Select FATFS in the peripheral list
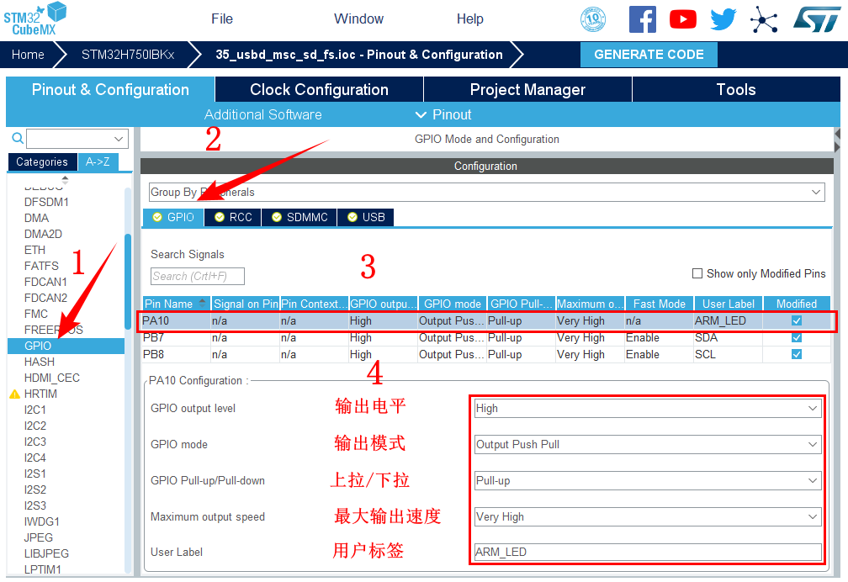The image size is (848, 582). click(42, 266)
